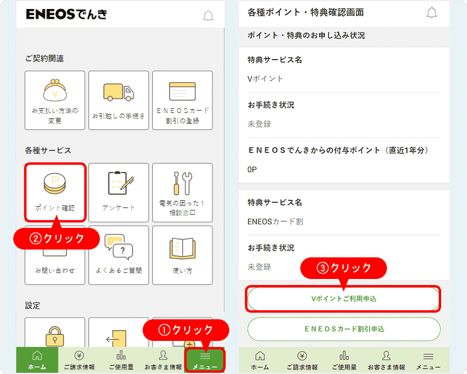Open the 使い方 book tile
Viewport: 467px width, 374px height.
point(182,256)
